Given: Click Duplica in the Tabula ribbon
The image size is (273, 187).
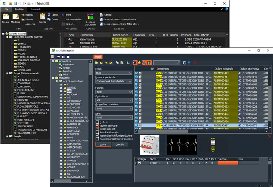Looking at the screenshot, I should 27,15.
